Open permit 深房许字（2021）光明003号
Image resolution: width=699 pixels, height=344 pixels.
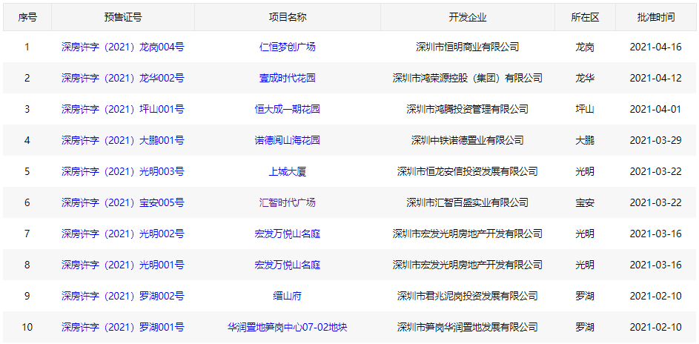[x=122, y=171]
